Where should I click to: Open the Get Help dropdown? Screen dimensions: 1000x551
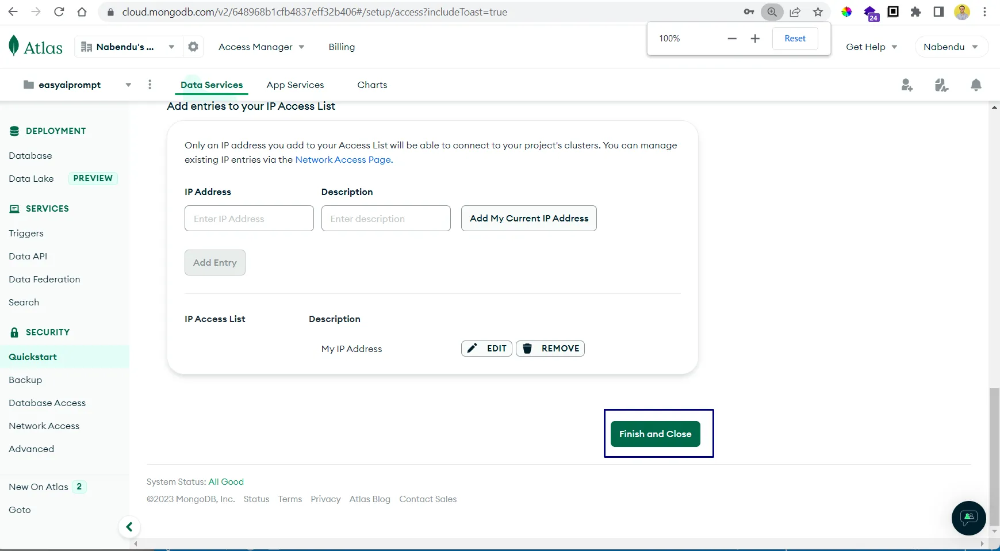click(871, 47)
